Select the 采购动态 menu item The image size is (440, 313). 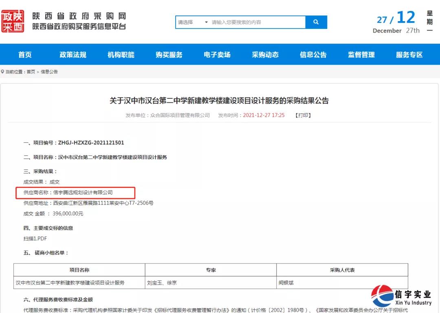(x=264, y=54)
